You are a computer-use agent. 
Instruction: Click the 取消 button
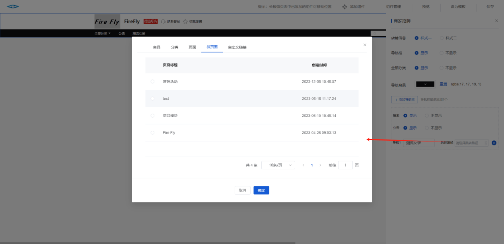point(243,190)
